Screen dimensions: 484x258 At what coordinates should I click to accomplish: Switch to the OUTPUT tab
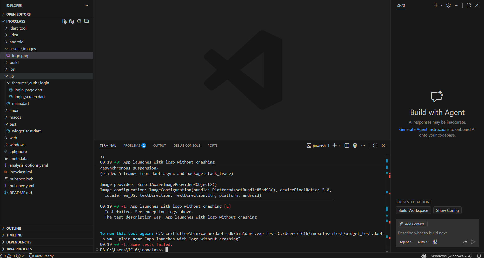point(160,145)
